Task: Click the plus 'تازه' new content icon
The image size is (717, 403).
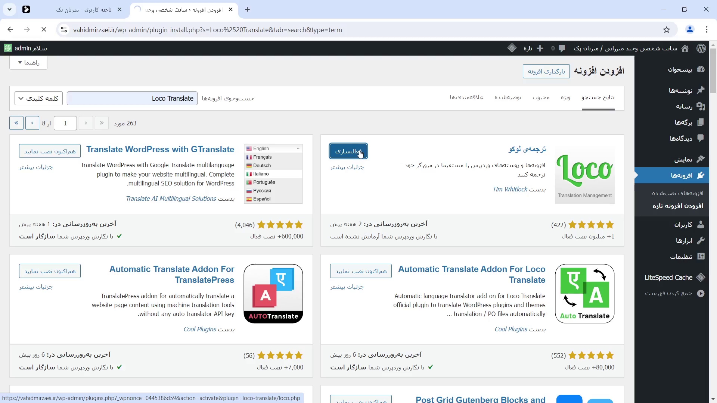Action: click(x=540, y=48)
